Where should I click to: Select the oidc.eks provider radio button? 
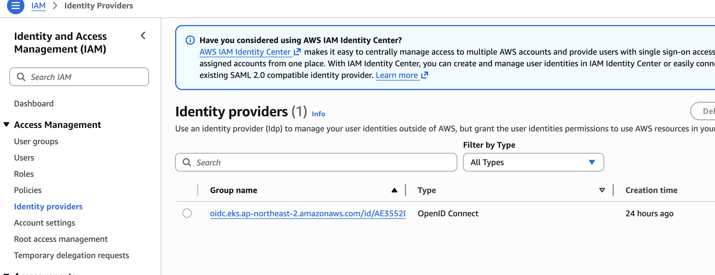pos(187,213)
